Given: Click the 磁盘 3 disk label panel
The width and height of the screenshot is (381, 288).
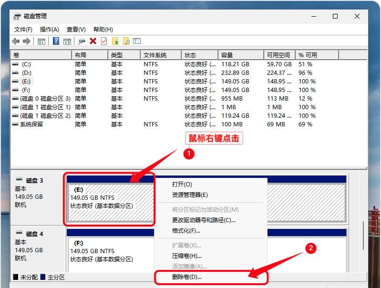Looking at the screenshot, I should coord(38,198).
